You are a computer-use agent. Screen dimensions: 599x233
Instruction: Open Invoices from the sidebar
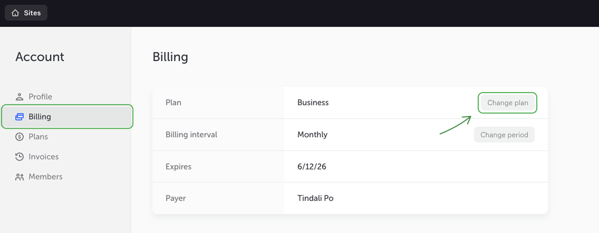(x=43, y=156)
